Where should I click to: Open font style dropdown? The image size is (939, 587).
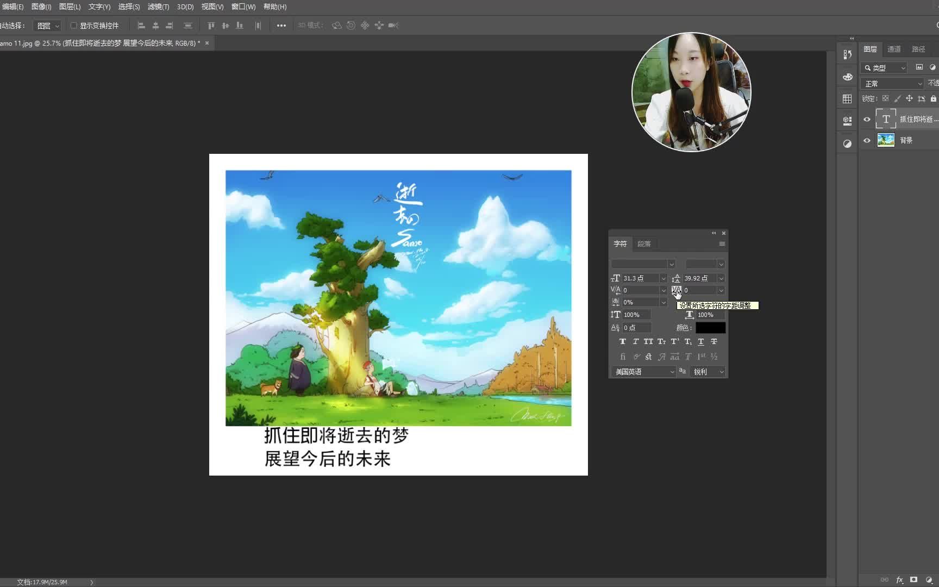coord(721,264)
